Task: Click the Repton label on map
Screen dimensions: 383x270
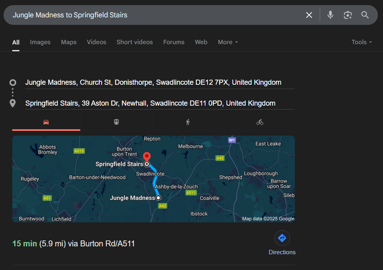Action: 152,139
